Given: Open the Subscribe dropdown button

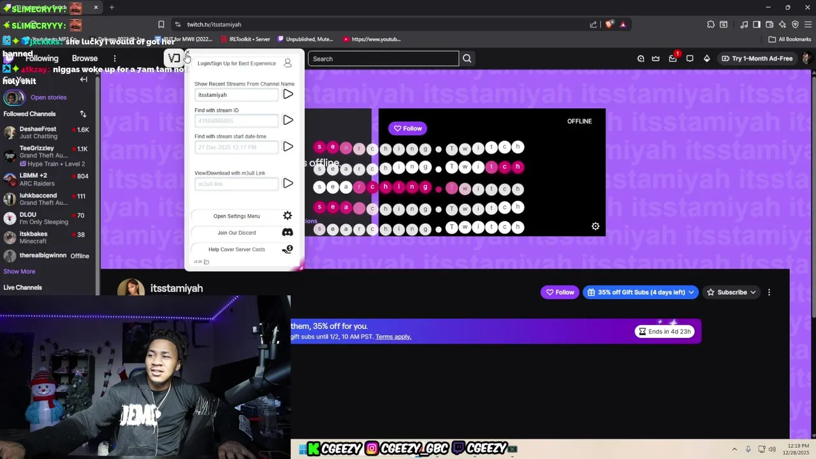Looking at the screenshot, I should [x=731, y=292].
